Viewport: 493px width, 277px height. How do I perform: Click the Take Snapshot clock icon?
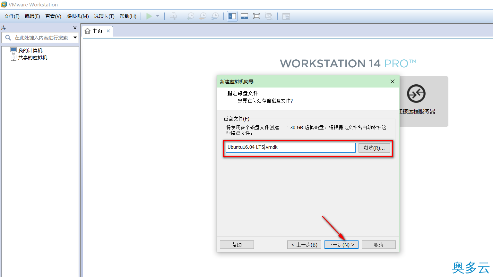tap(190, 16)
